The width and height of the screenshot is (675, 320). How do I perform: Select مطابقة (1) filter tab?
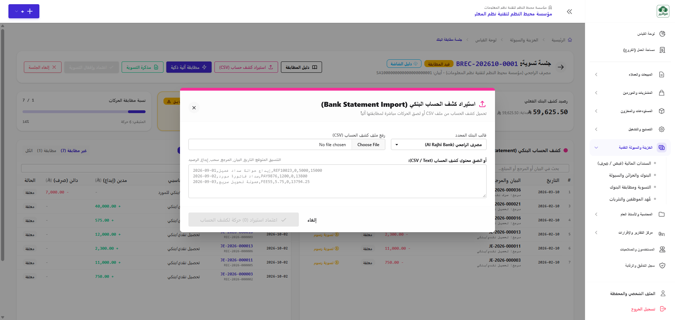[x=46, y=150]
